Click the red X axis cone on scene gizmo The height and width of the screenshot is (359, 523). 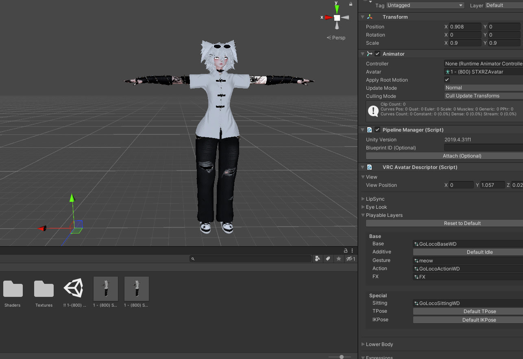328,17
